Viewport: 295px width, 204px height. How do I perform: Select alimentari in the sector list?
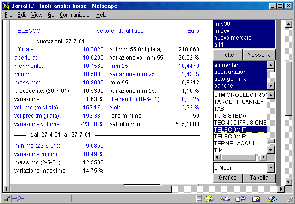[240, 65]
